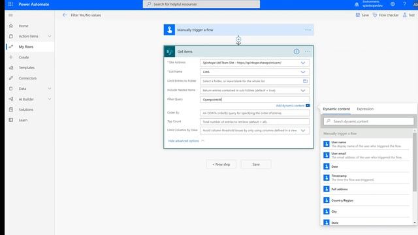418x235 pixels.
Task: Click the manual trigger hand icon
Action: click(169, 30)
